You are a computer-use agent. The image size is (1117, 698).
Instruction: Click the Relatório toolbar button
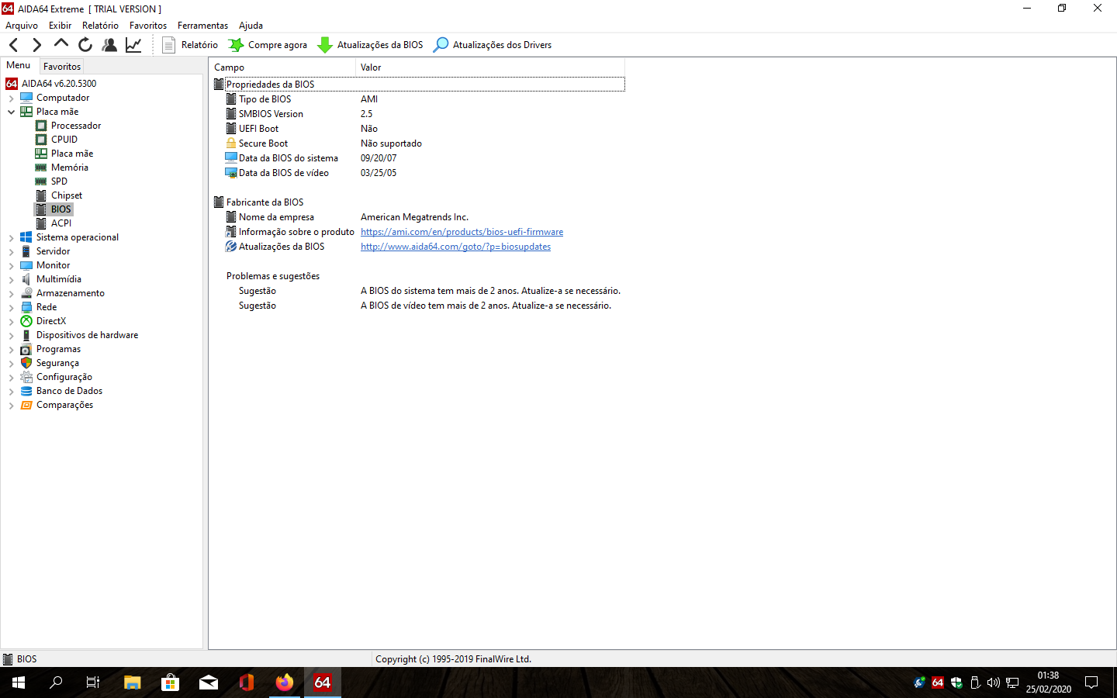click(190, 45)
